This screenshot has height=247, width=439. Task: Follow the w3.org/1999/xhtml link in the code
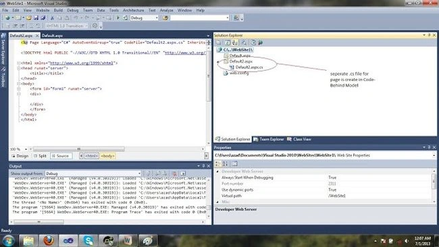tap(82, 63)
